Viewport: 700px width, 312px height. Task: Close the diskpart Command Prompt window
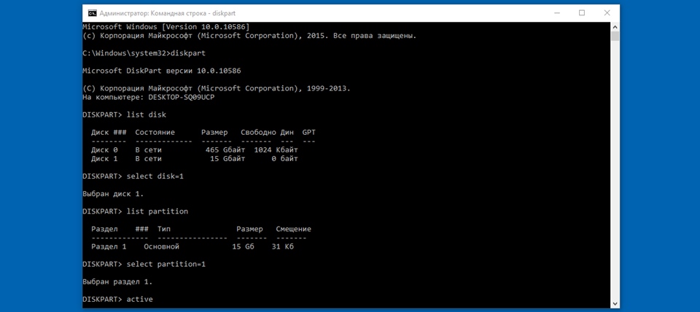coord(607,13)
